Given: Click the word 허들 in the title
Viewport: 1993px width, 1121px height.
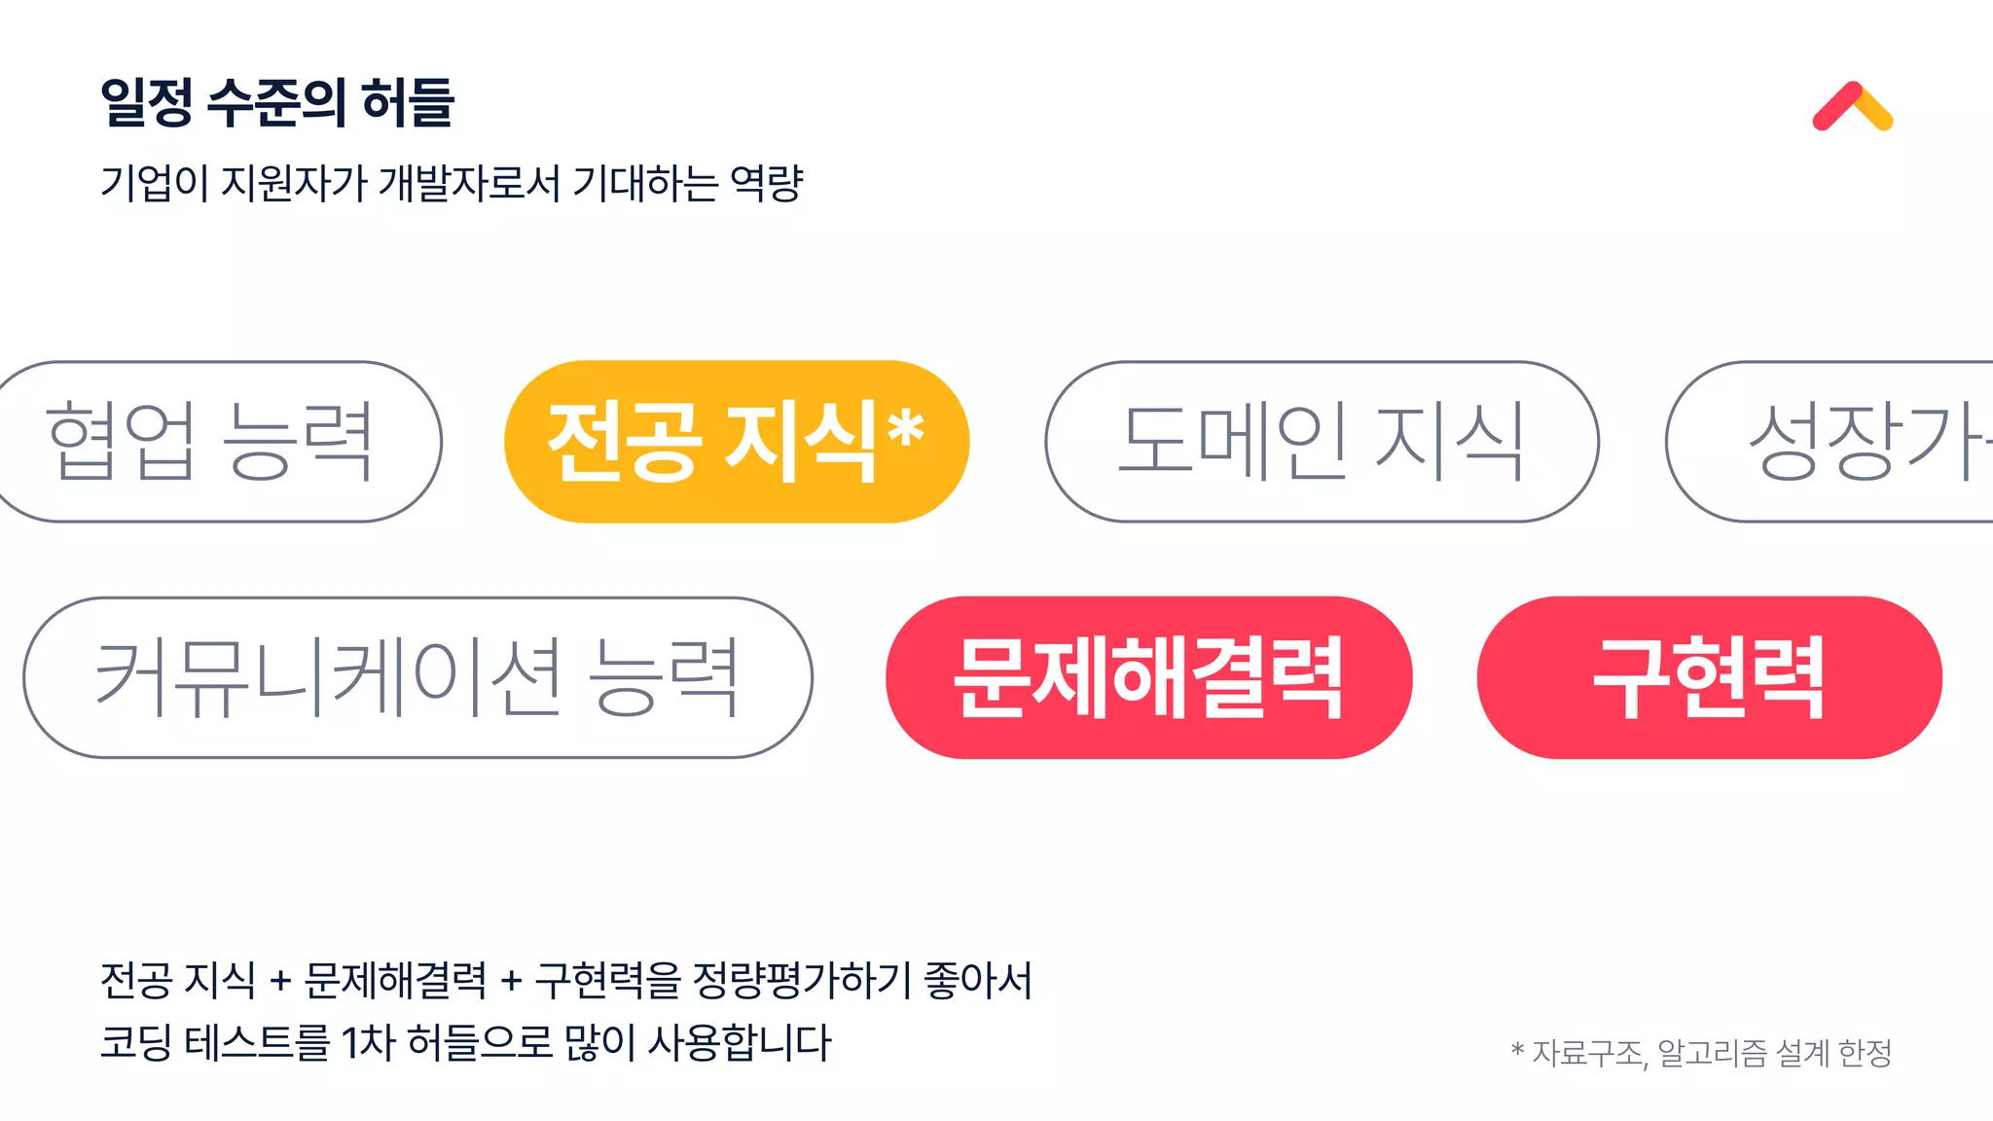Looking at the screenshot, I should tap(408, 102).
